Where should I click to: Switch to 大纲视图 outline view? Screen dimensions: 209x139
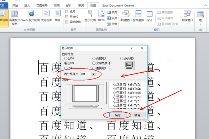[46, 16]
